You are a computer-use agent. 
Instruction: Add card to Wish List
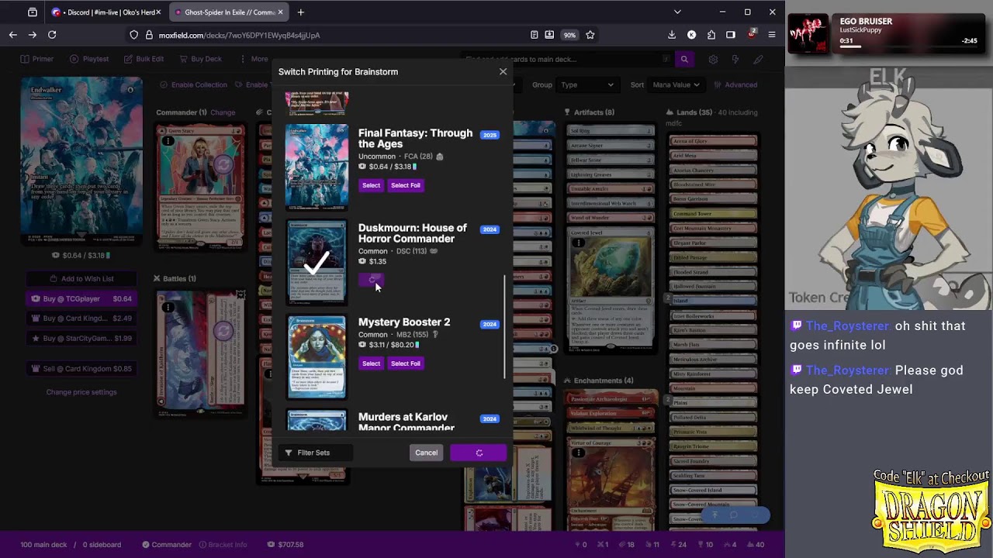click(81, 279)
